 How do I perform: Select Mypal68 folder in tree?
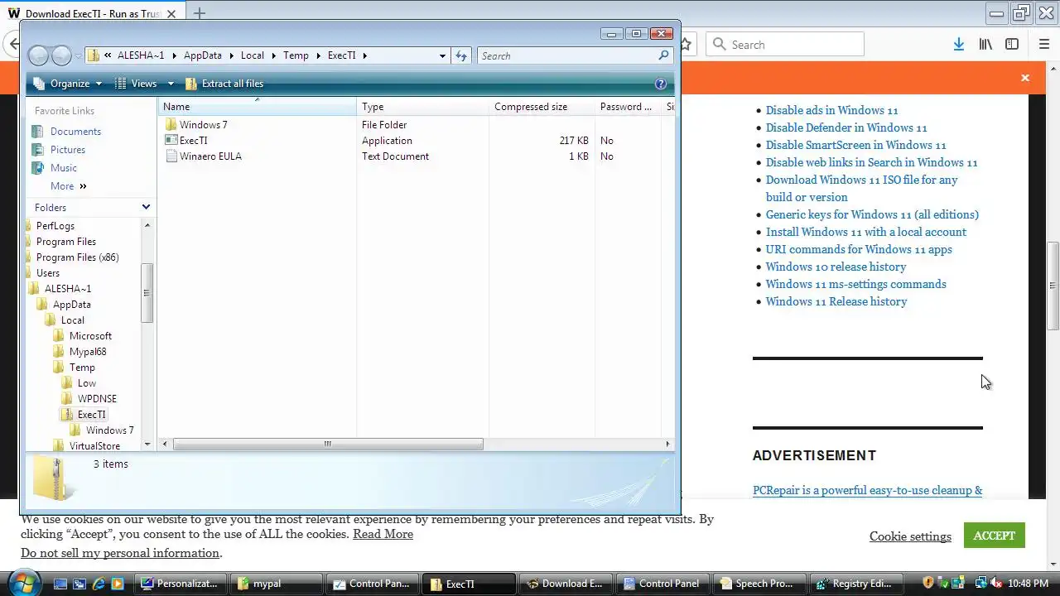[x=88, y=352]
